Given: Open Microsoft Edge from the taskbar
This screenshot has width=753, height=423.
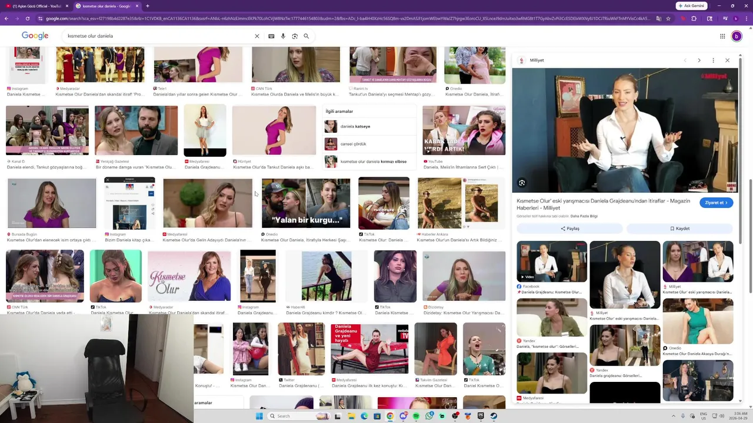Looking at the screenshot, I should click(364, 416).
